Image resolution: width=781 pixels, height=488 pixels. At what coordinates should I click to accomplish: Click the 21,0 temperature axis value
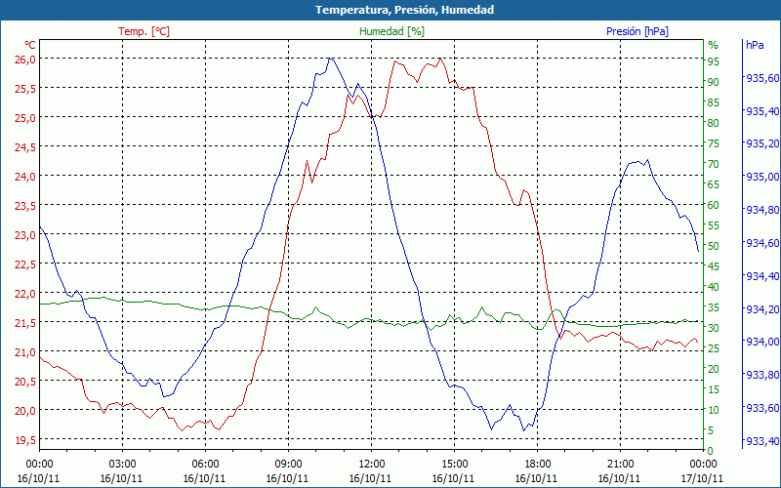(25, 352)
